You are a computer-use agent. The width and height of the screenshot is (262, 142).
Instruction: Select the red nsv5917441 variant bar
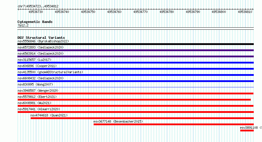[135, 112]
